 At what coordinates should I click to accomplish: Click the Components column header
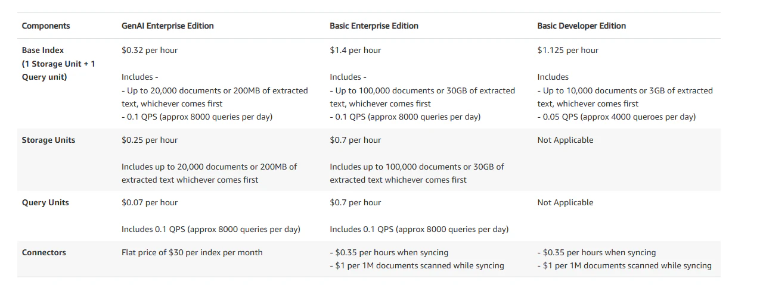pyautogui.click(x=46, y=26)
